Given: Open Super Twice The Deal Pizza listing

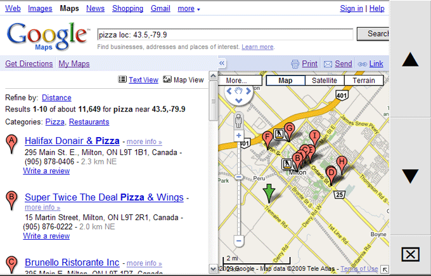Looking at the screenshot, I should click(x=104, y=197).
